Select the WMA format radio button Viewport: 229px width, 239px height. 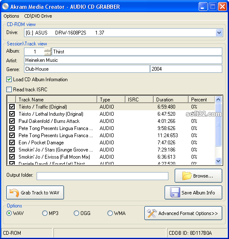[110, 213]
